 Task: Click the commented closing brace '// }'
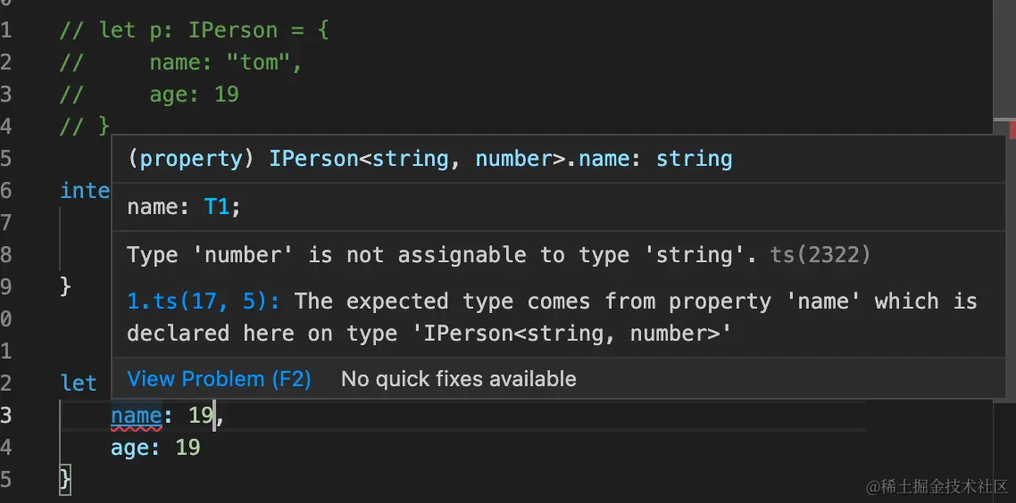click(x=84, y=127)
